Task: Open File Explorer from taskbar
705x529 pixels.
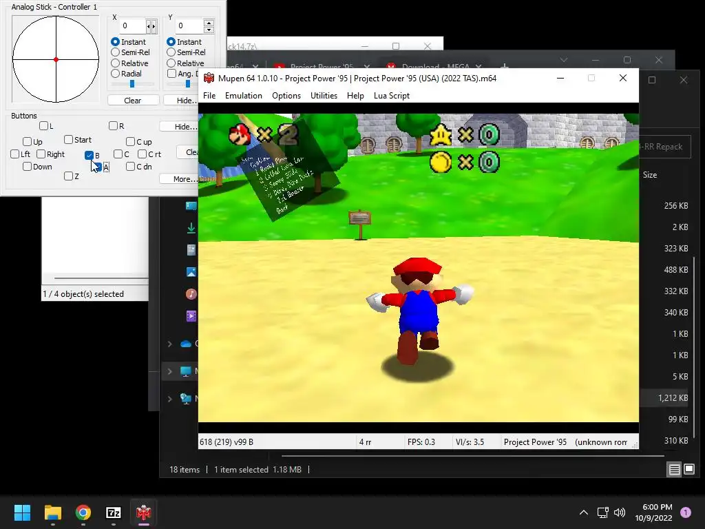Action: (x=52, y=512)
